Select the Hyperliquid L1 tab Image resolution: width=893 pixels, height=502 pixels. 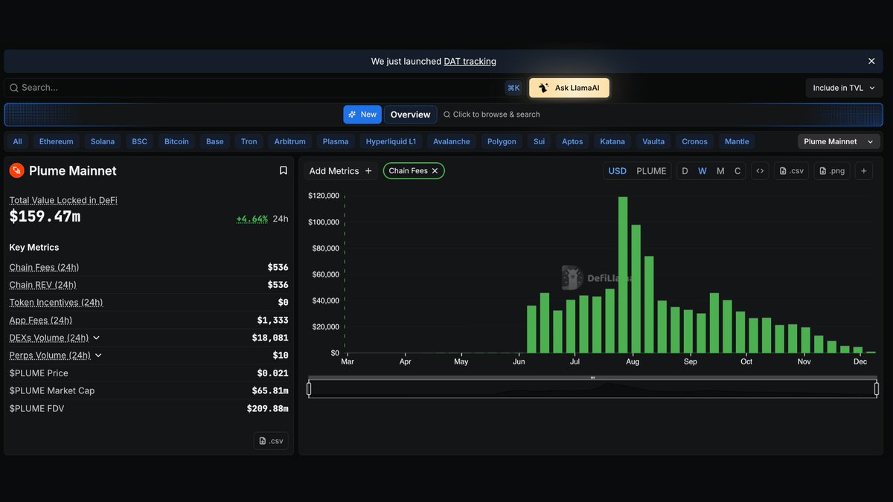click(390, 141)
